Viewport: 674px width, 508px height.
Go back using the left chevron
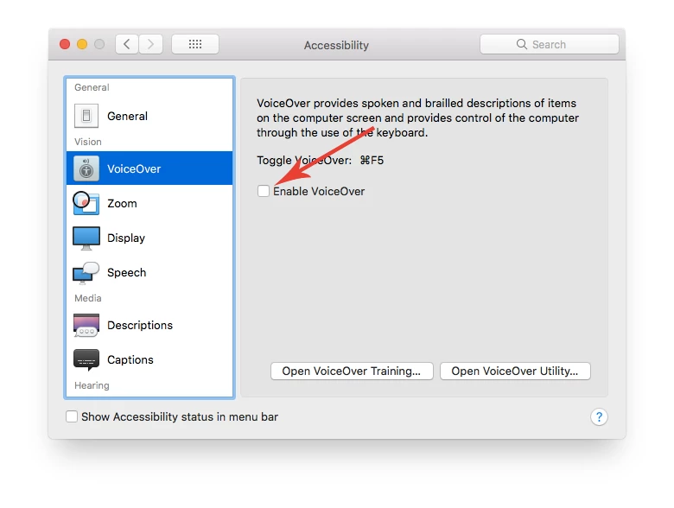coord(127,44)
